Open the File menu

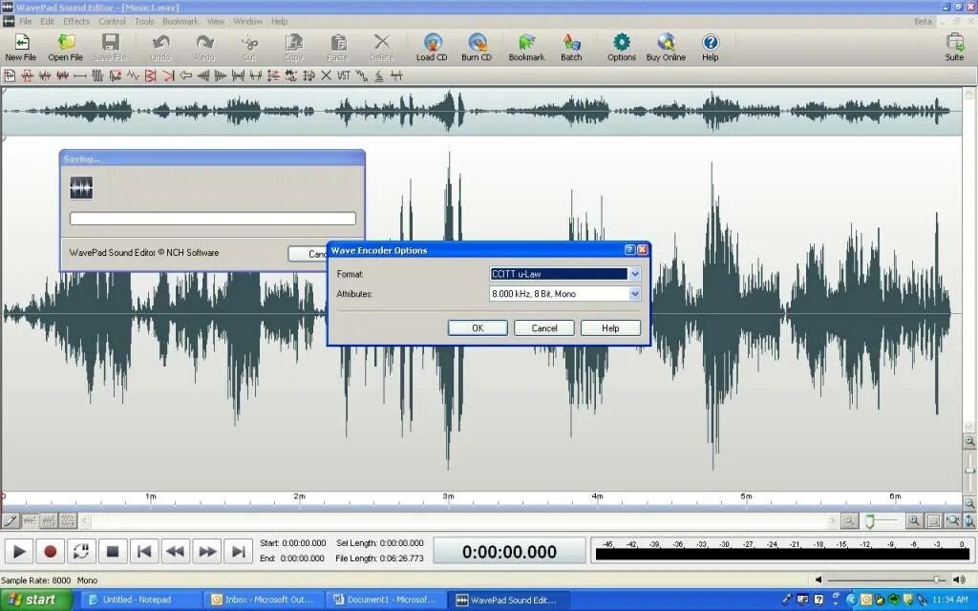pos(25,21)
